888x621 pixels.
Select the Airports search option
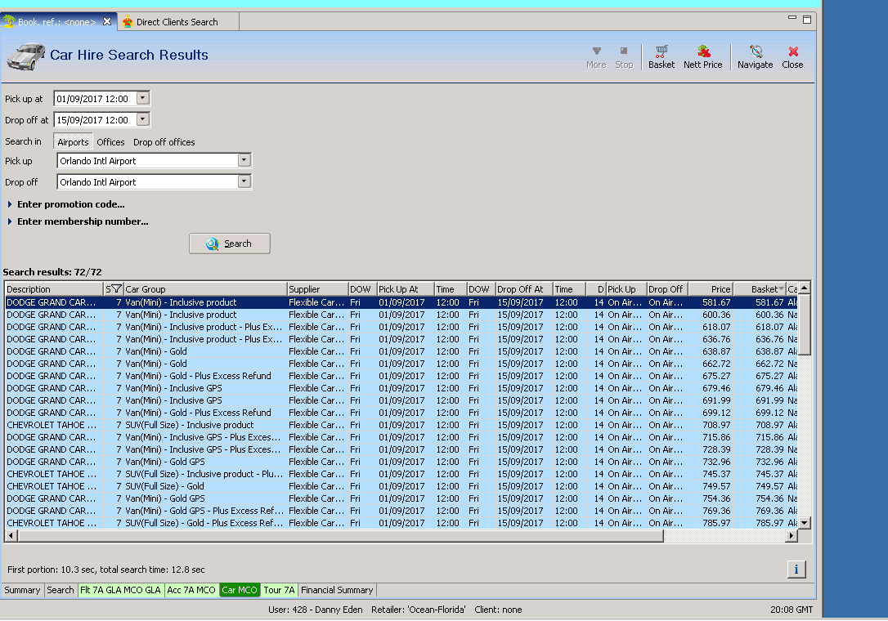pyautogui.click(x=73, y=142)
